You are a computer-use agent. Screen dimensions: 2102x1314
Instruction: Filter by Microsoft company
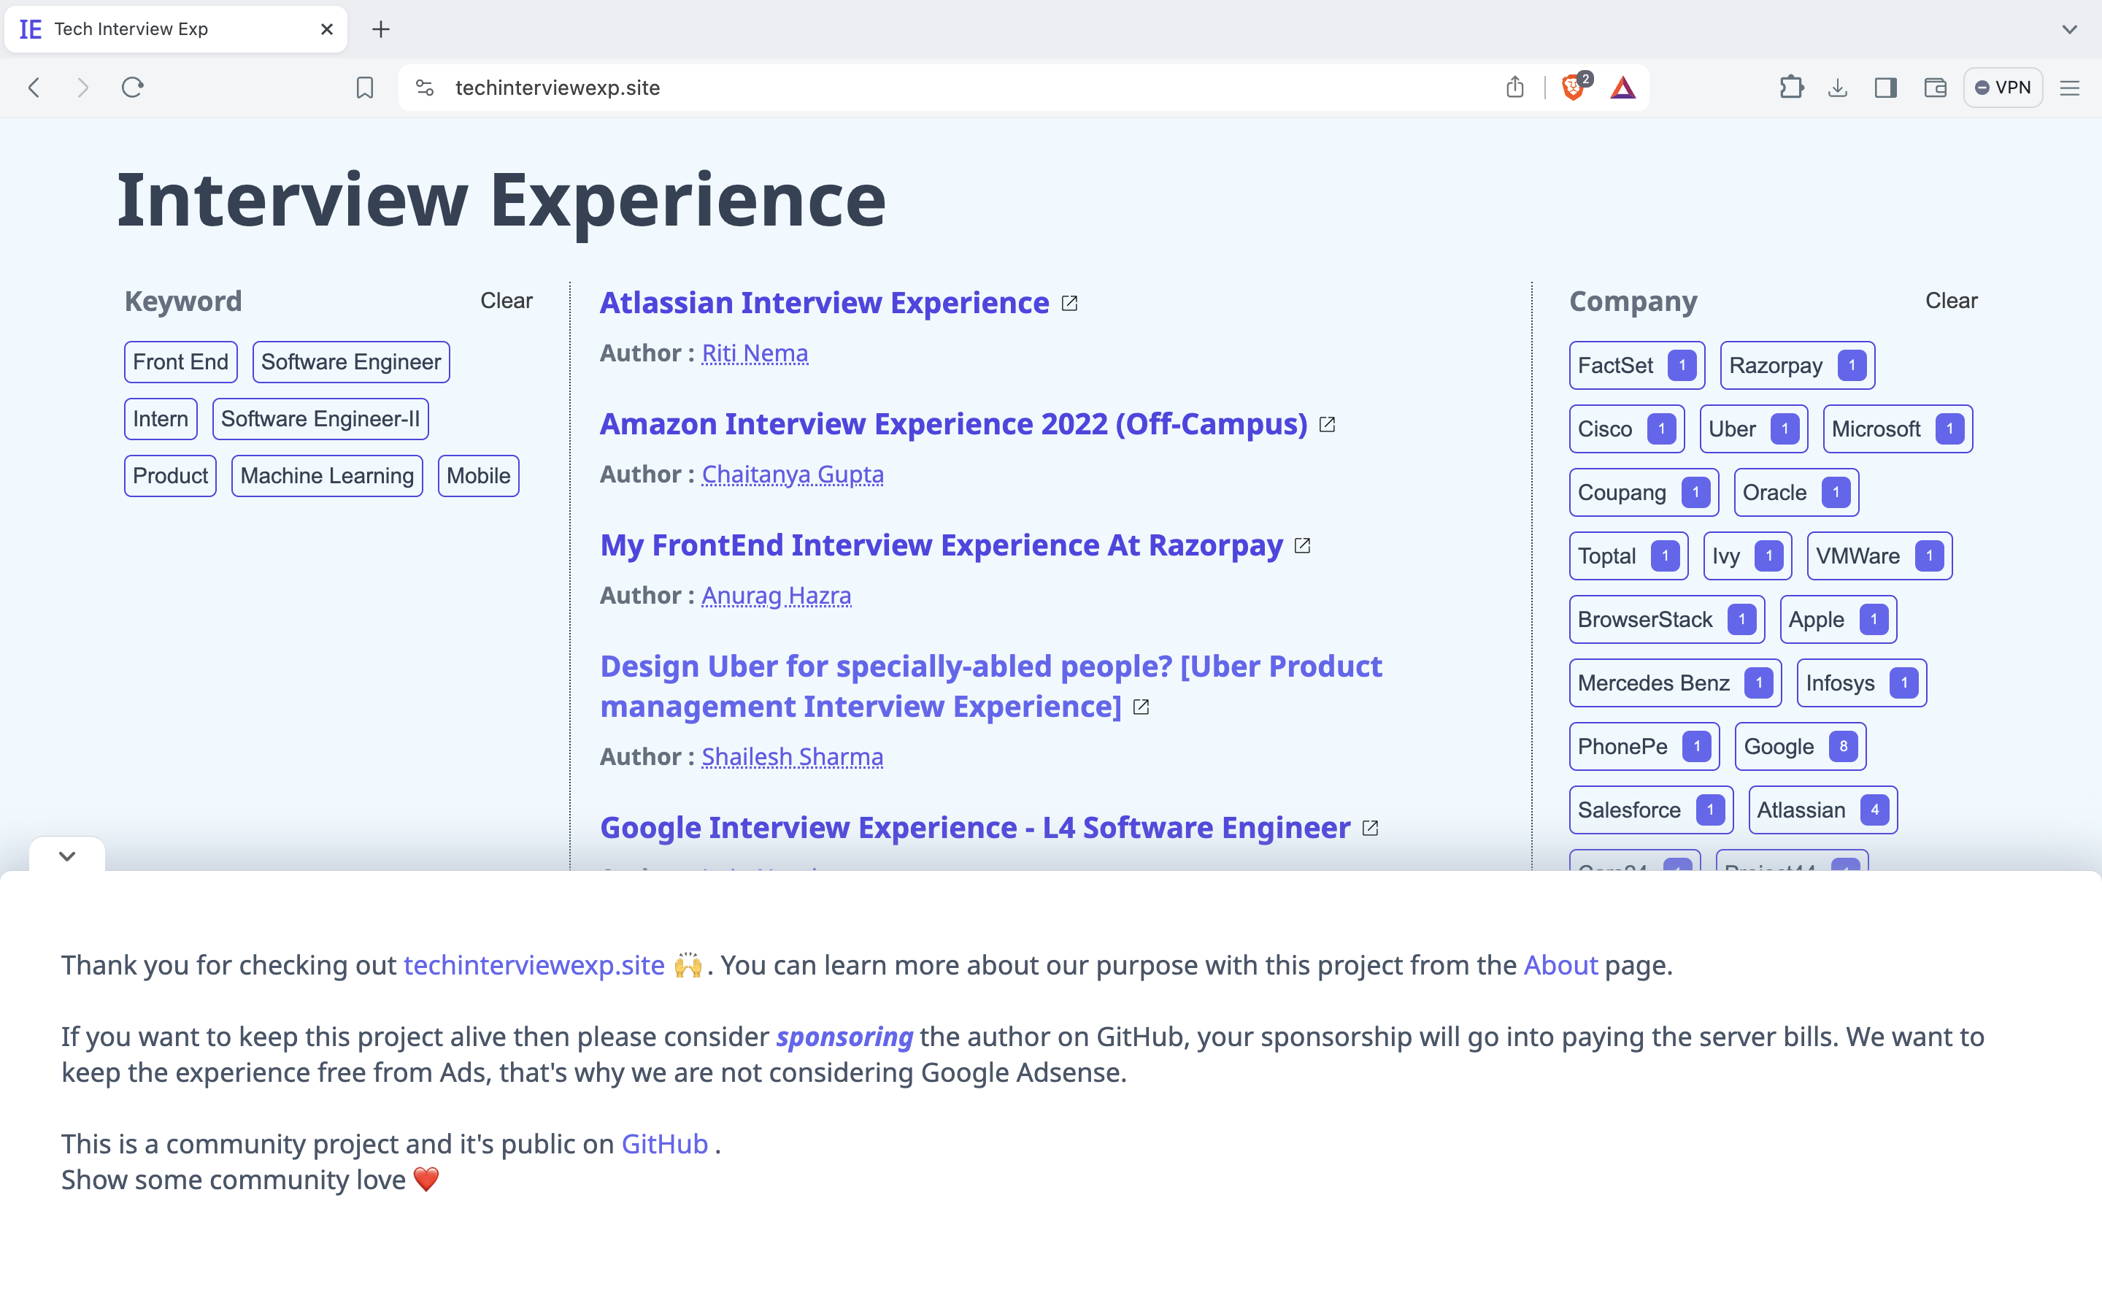pyautogui.click(x=1898, y=429)
